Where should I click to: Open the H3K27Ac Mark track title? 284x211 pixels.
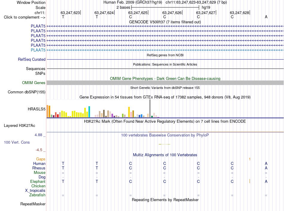pyautogui.click(x=165, y=122)
